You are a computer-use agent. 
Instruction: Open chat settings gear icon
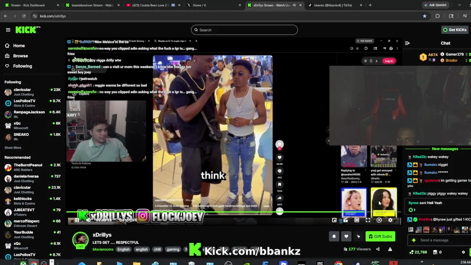pyautogui.click(x=463, y=252)
